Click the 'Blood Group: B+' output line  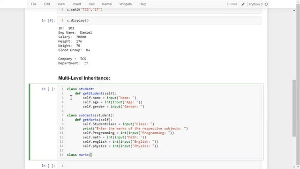pyautogui.click(x=74, y=50)
